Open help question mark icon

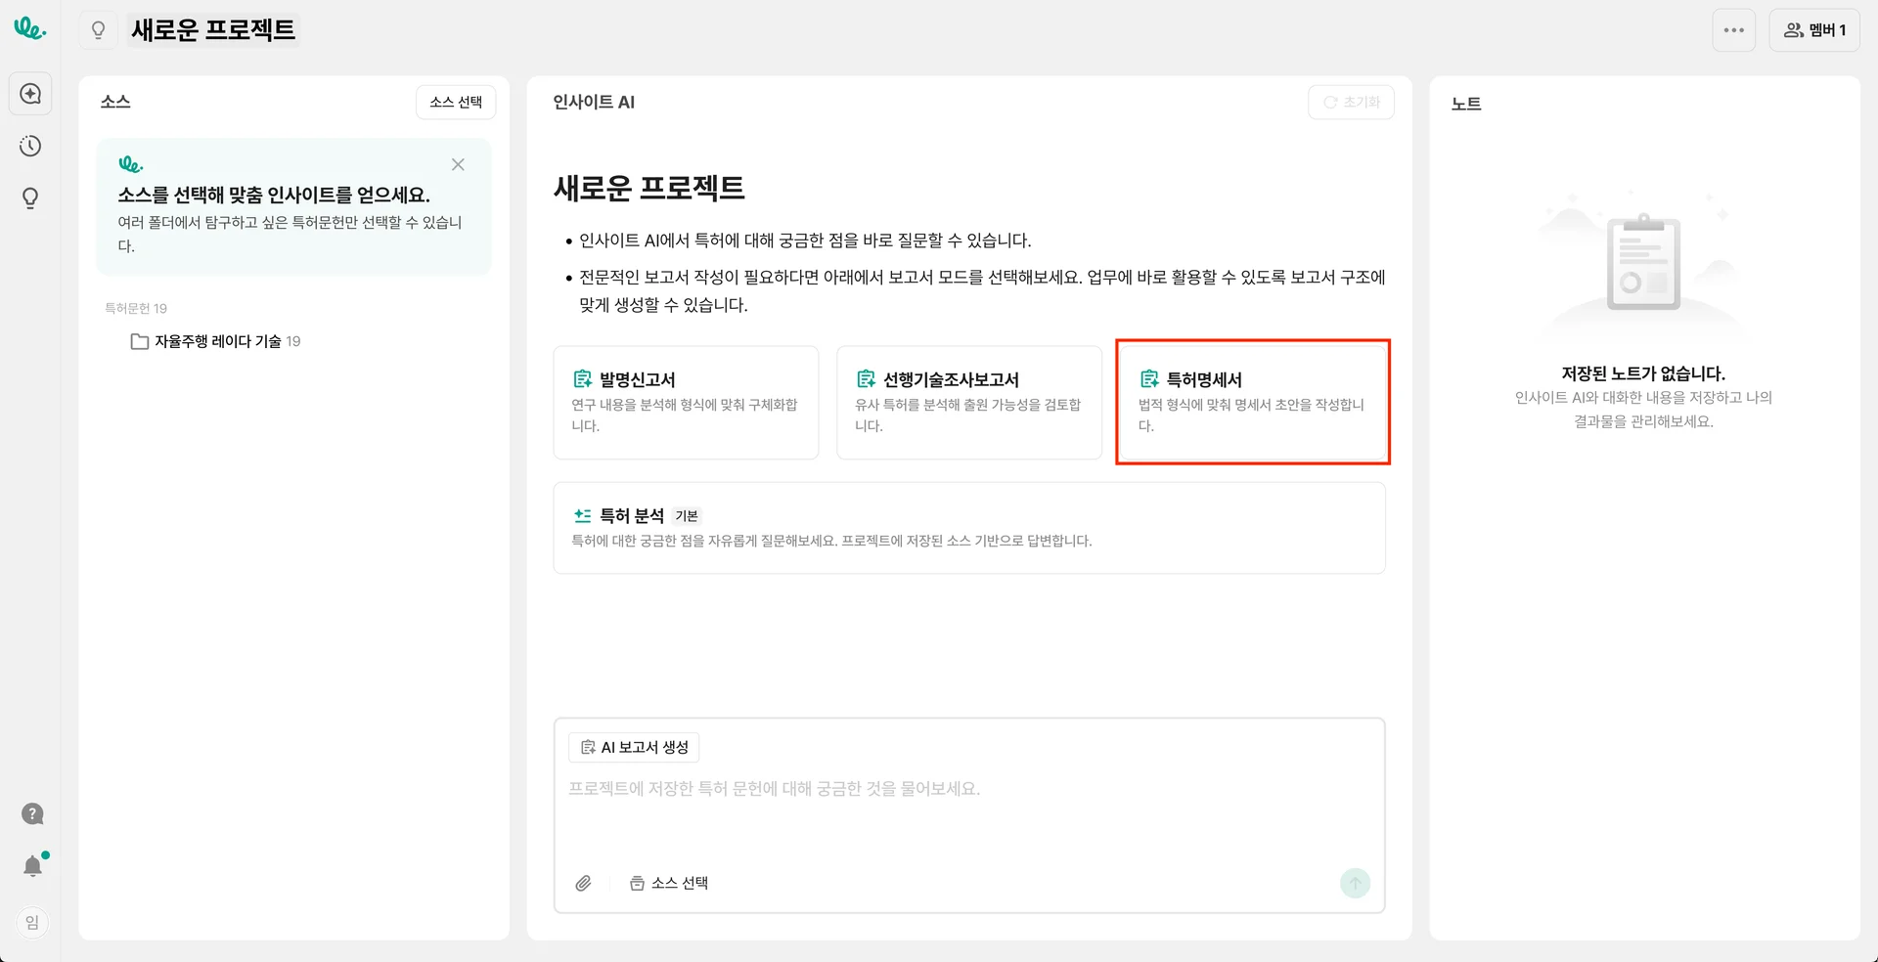point(32,814)
